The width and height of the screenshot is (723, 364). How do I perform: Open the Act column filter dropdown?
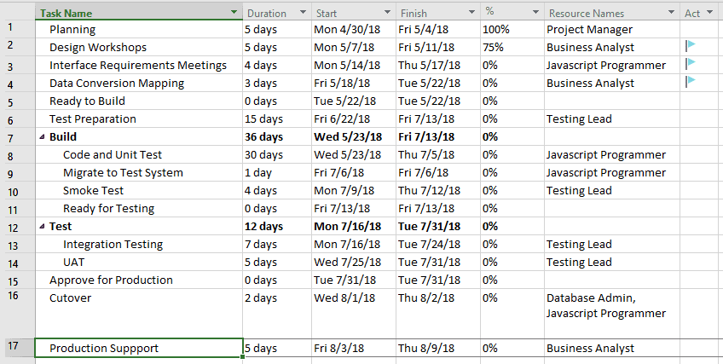709,13
